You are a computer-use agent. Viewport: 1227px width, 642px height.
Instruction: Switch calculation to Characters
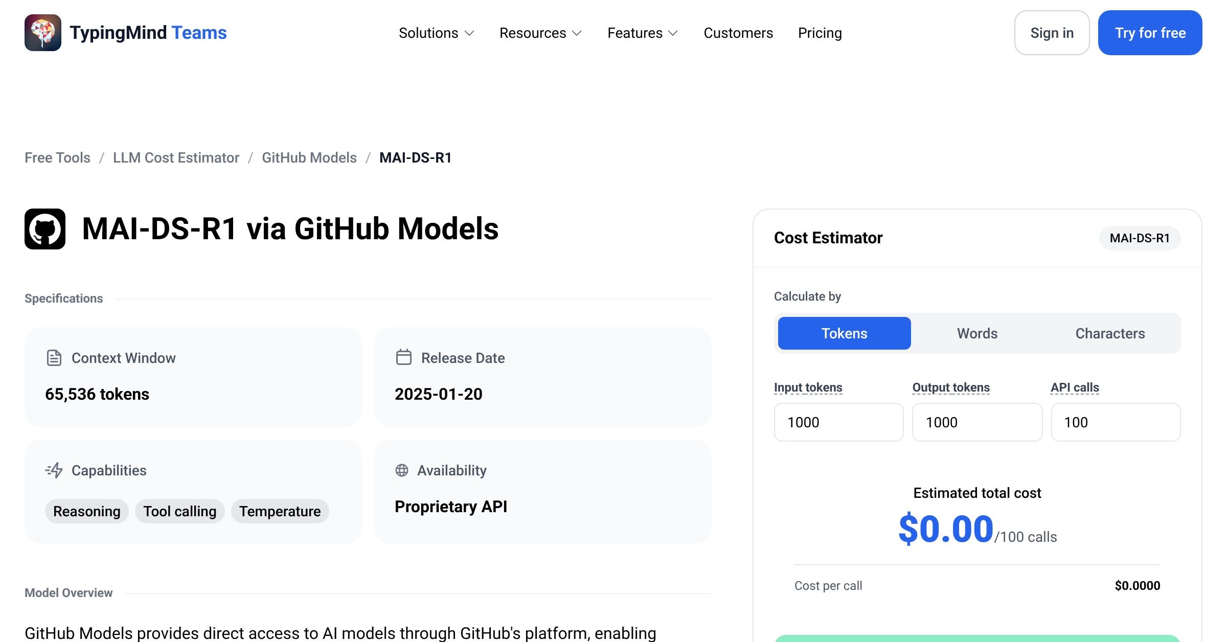pos(1110,333)
